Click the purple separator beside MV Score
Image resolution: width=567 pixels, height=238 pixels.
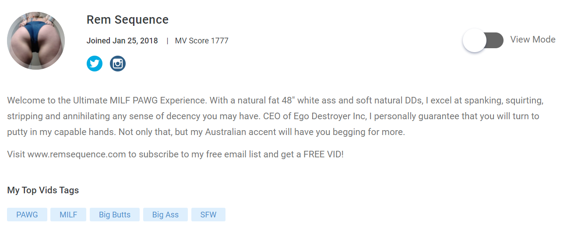point(167,41)
